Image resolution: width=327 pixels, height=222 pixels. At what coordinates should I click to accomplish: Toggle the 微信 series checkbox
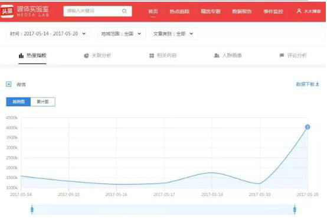(9, 84)
